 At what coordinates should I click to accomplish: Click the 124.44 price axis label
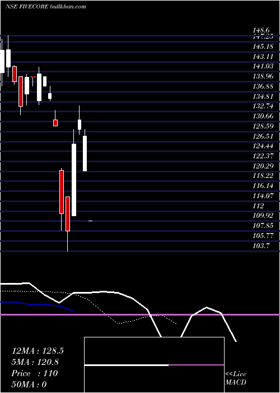pos(263,146)
